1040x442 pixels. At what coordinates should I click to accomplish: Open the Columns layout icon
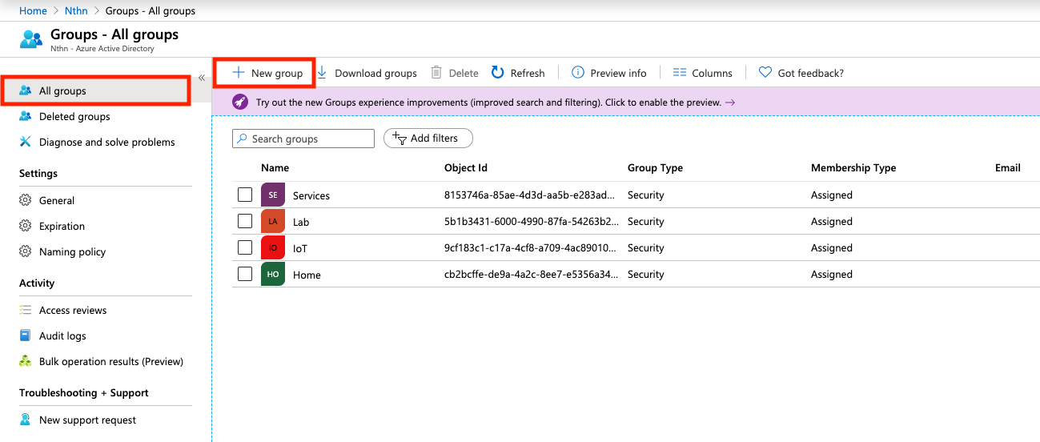pyautogui.click(x=680, y=73)
